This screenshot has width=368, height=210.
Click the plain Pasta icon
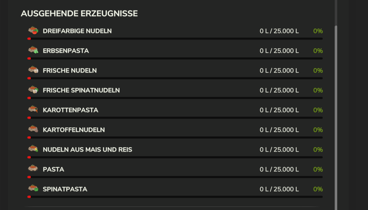pos(33,168)
